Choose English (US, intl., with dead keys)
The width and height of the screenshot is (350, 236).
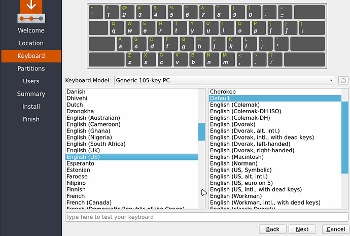point(275,189)
